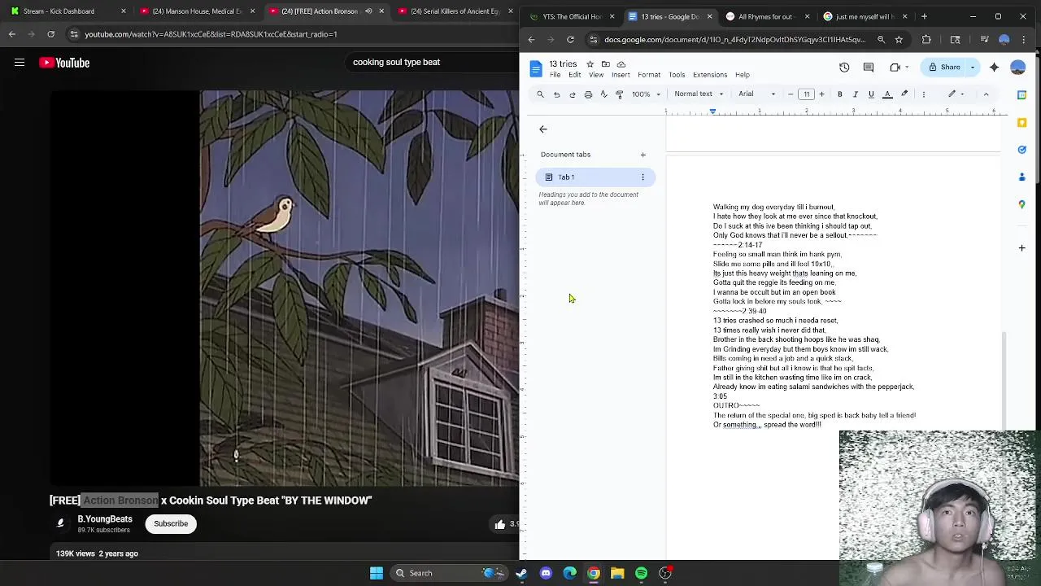This screenshot has height=586, width=1041.
Task: Open version history clock icon
Action: 844,68
